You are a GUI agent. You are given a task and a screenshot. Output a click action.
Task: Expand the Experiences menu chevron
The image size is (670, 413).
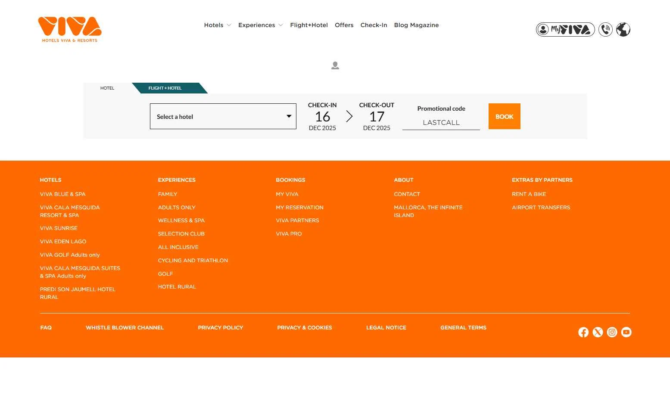280,25
